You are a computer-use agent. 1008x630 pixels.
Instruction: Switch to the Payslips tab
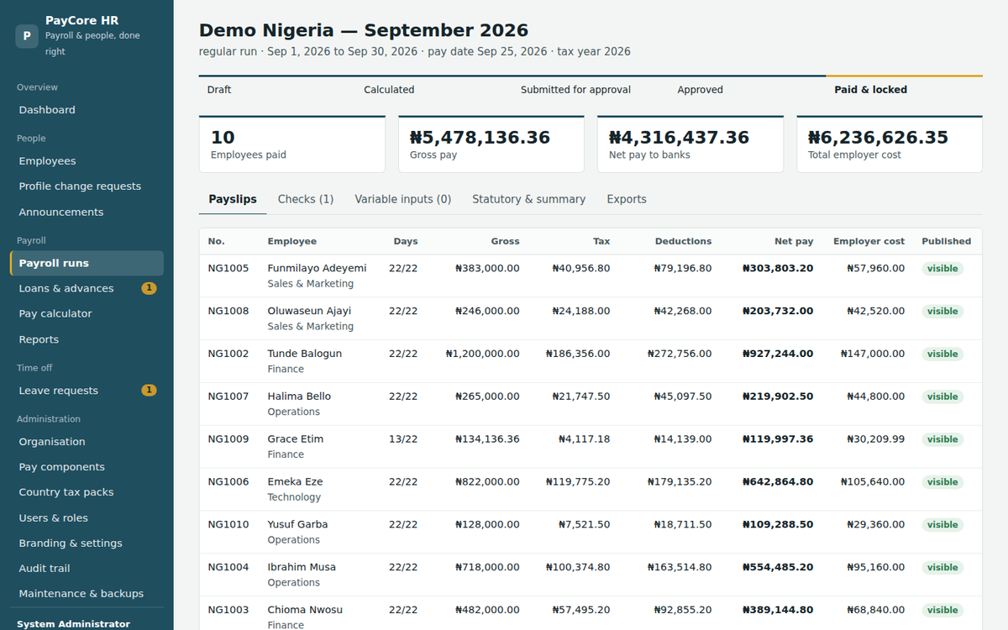(233, 199)
